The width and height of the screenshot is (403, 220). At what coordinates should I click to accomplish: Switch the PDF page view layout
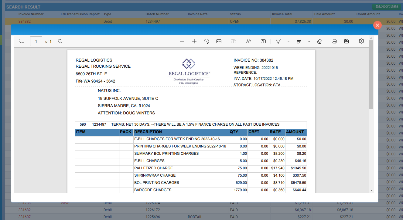click(x=234, y=41)
